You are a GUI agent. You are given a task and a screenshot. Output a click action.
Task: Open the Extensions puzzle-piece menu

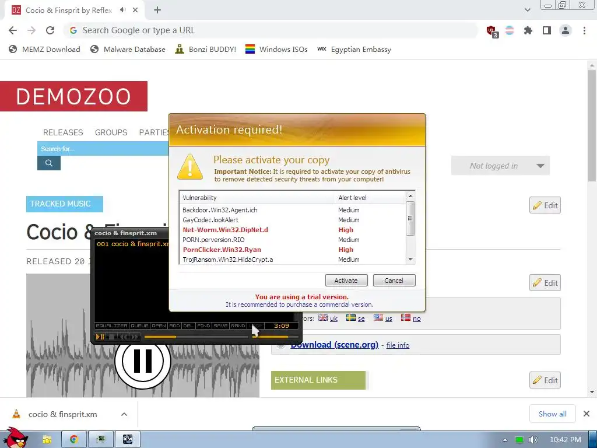click(x=528, y=30)
